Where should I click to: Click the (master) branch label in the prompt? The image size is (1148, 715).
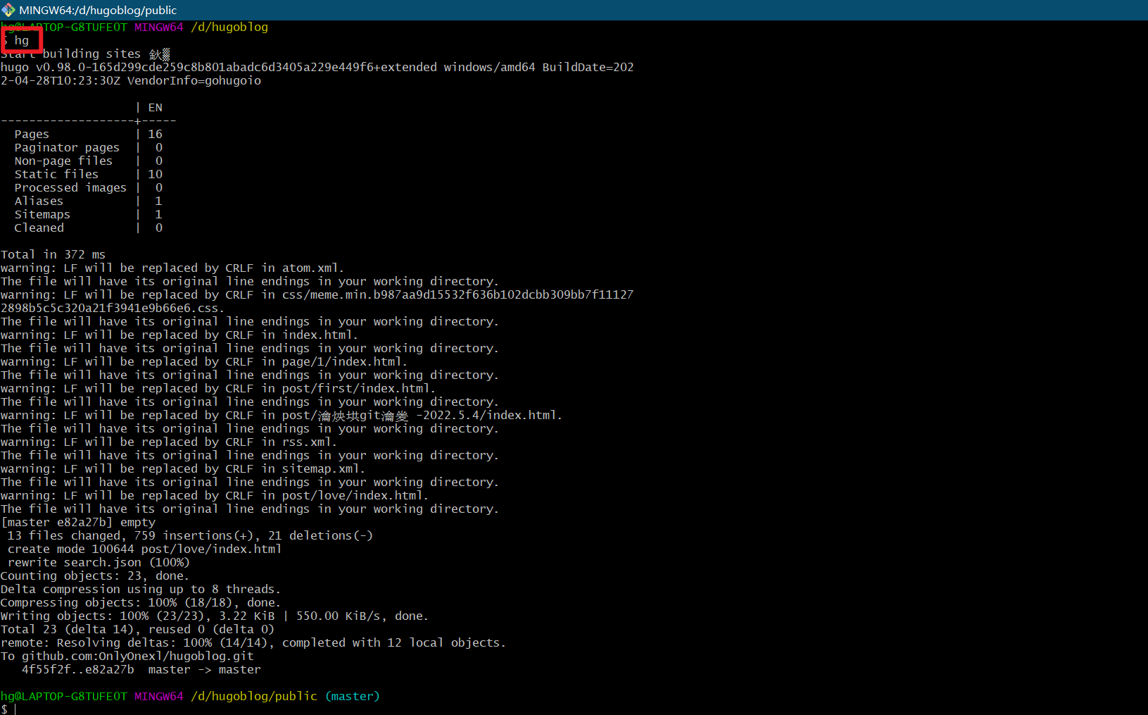352,696
